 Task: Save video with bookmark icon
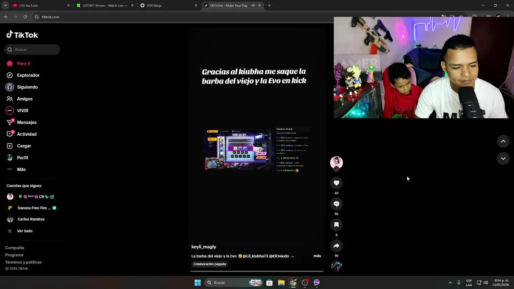337,225
